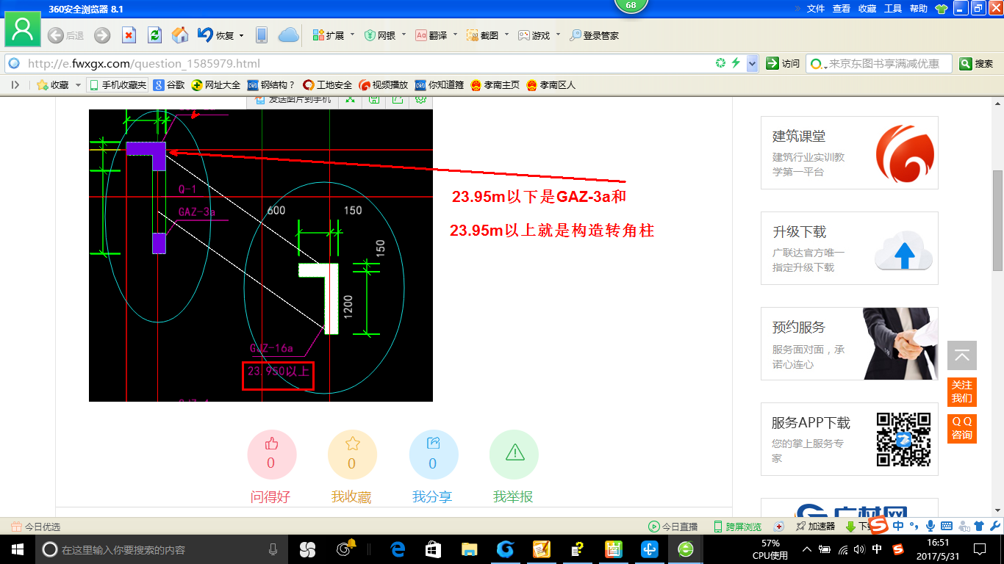Click the orange QQ咨询 button
Viewport: 1004px width, 564px height.
(962, 429)
